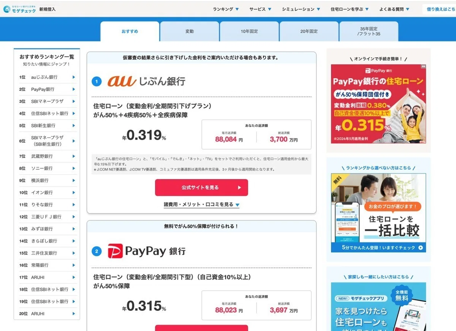The height and width of the screenshot is (331, 456).
Task: Click arrow icon beside 17位 ARUHI
Action: (74, 277)
